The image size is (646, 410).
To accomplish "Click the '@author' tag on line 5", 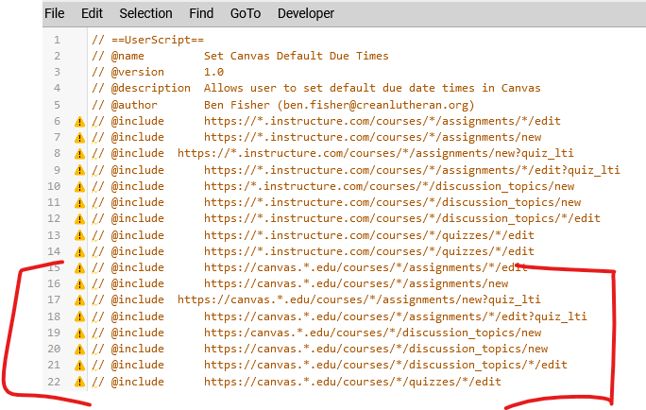I will tap(134, 105).
